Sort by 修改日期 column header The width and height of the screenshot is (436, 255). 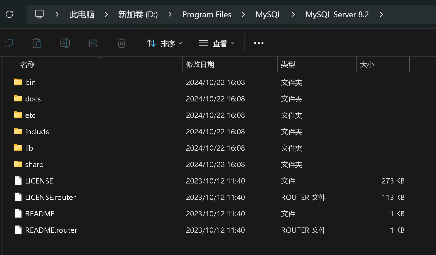click(x=200, y=64)
